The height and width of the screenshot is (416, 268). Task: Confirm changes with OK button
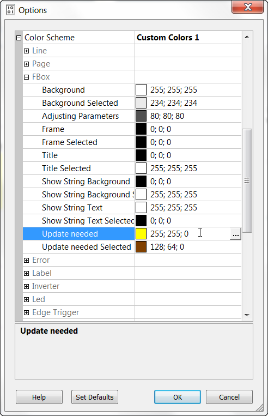point(178,397)
